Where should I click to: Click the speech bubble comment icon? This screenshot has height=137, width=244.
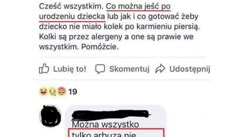tap(100, 69)
